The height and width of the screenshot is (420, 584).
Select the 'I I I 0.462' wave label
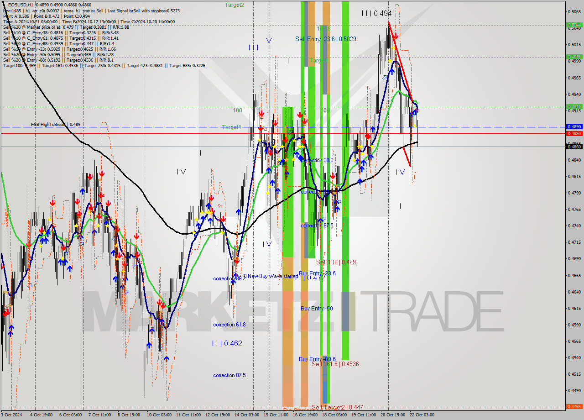(227, 343)
